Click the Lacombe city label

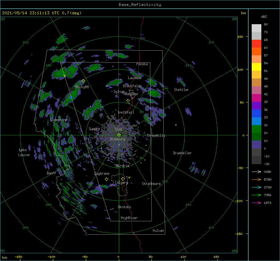[x=134, y=78]
